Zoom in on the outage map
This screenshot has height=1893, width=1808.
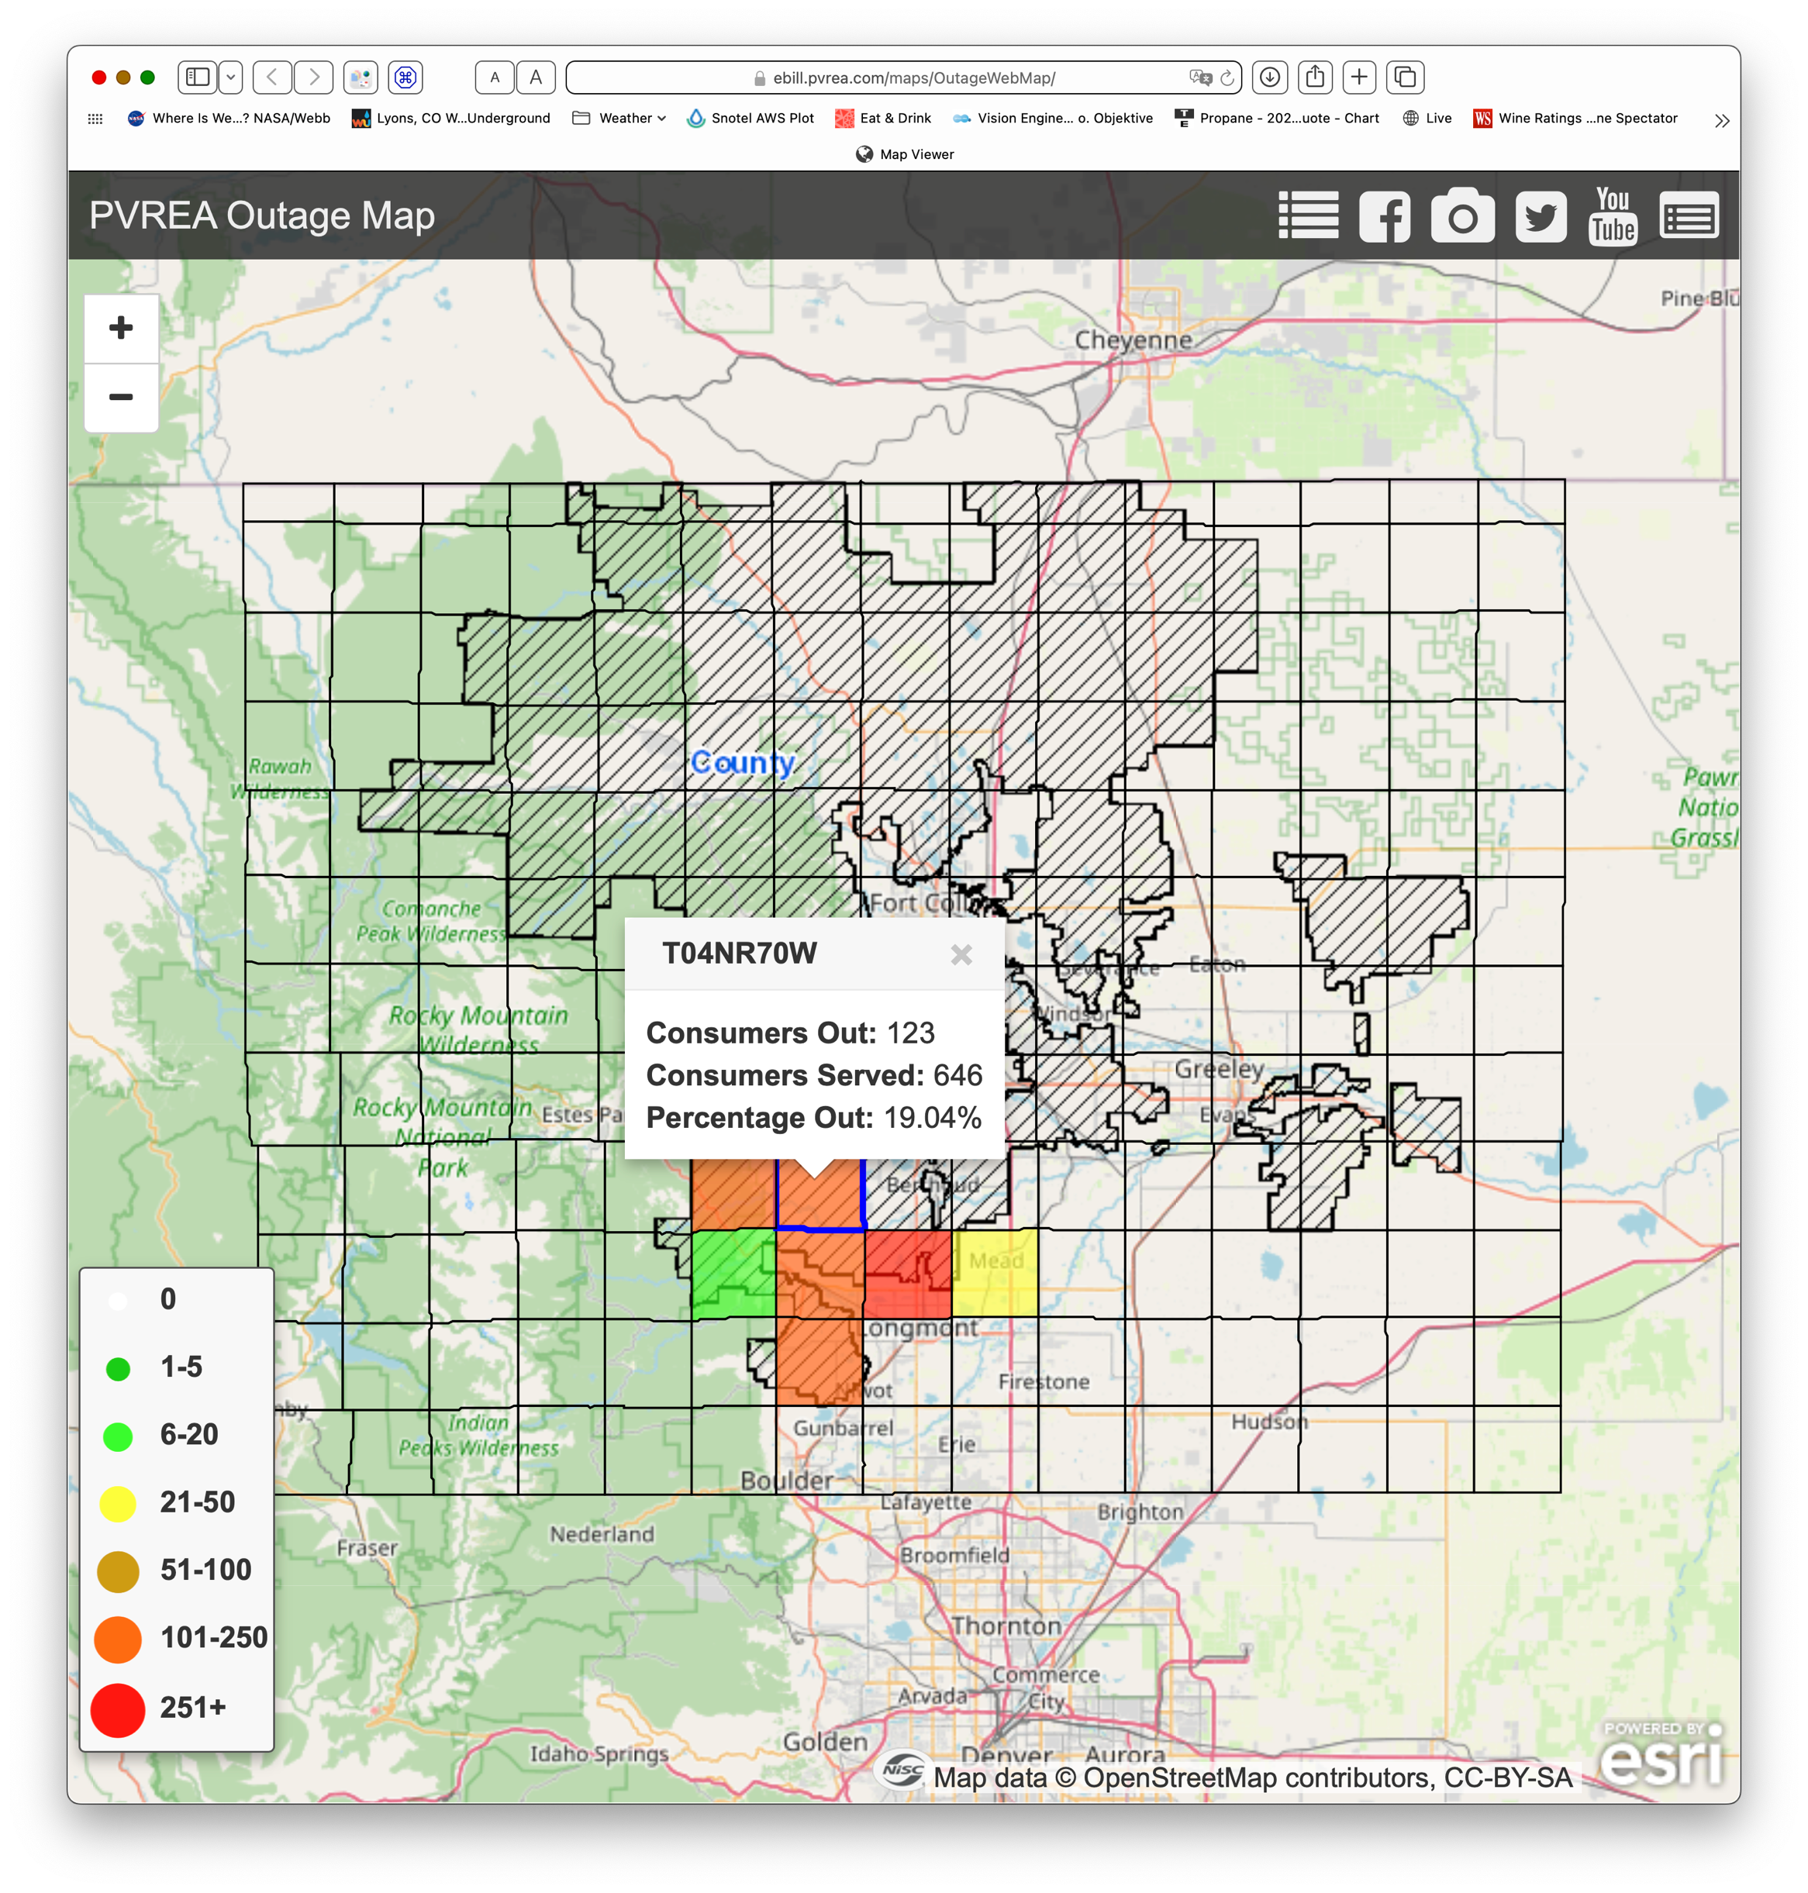[122, 329]
